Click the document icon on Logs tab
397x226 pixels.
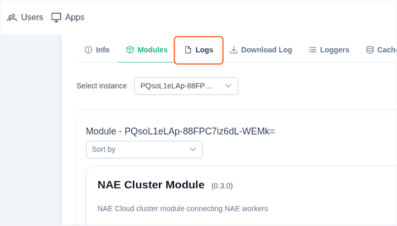pos(189,49)
